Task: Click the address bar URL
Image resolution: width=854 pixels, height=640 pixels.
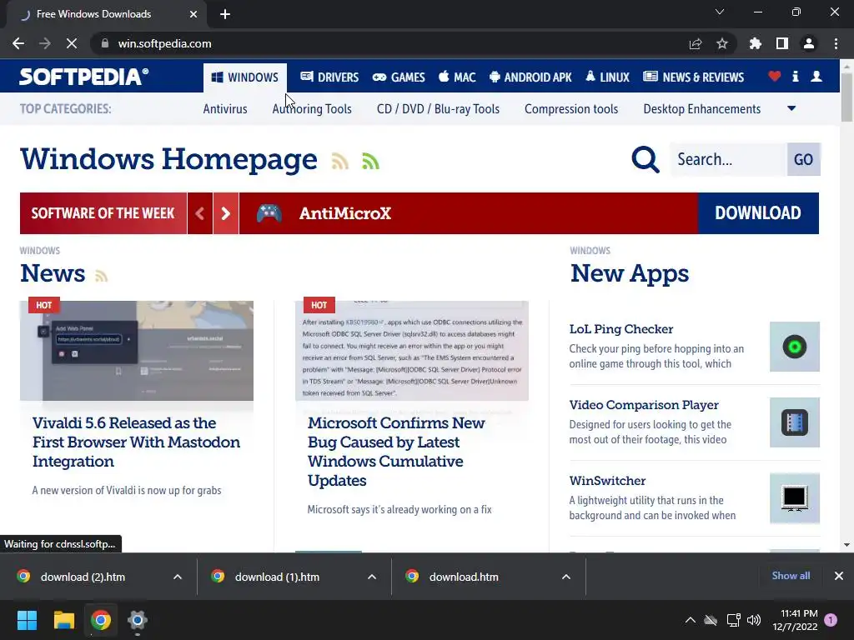Action: [165, 43]
